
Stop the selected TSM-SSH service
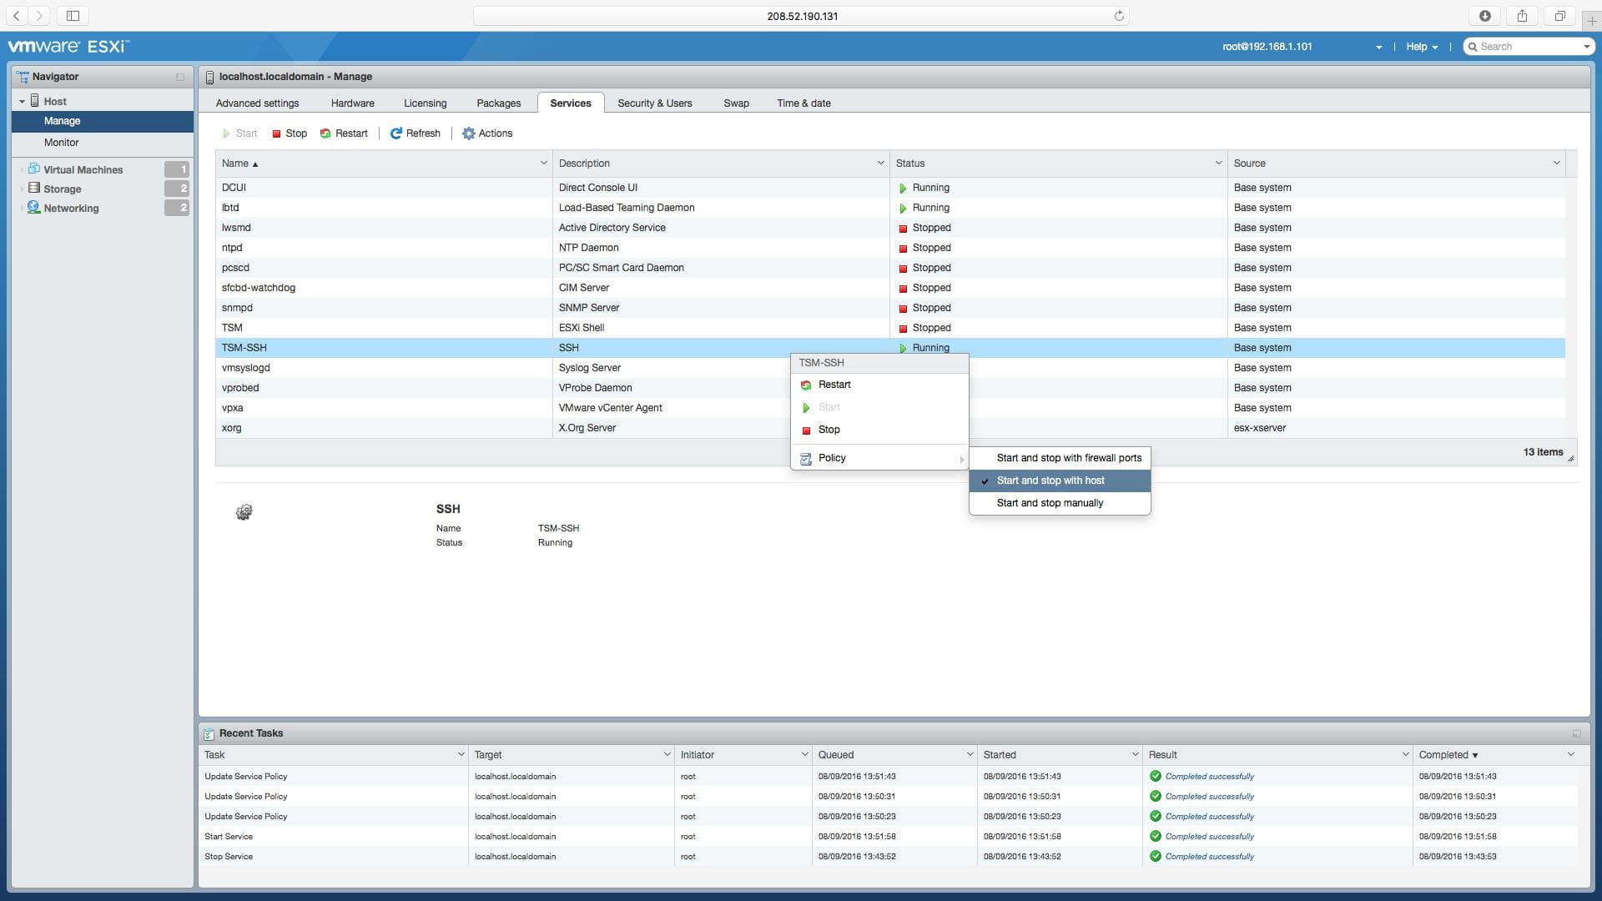[x=289, y=133]
